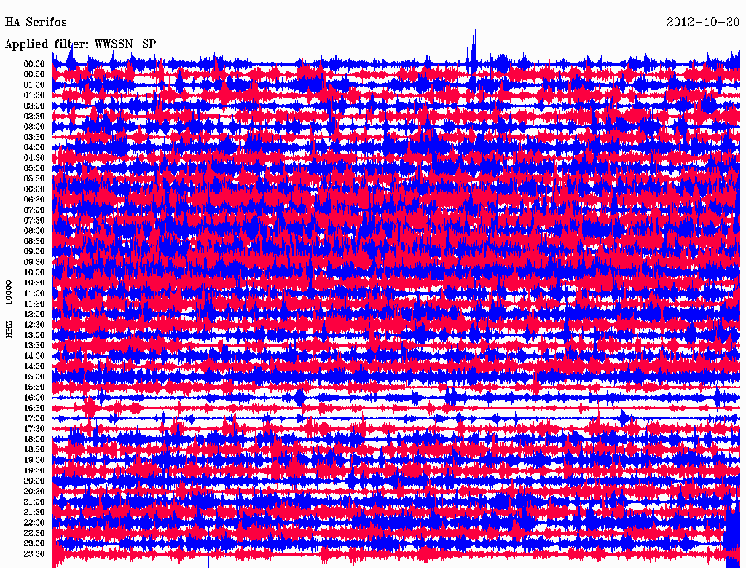Viewport: 746px width, 568px height.
Task: Select the 07:30 time label
Action: tap(34, 220)
